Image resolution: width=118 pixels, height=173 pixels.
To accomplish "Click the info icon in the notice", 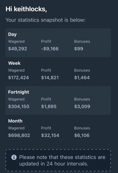I will 14,157.
